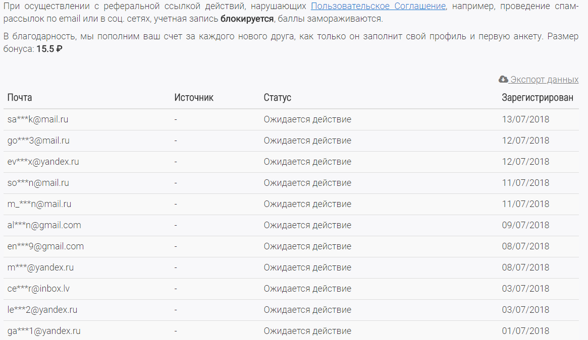Select the al***n@gmail.com referral row

coord(44,225)
